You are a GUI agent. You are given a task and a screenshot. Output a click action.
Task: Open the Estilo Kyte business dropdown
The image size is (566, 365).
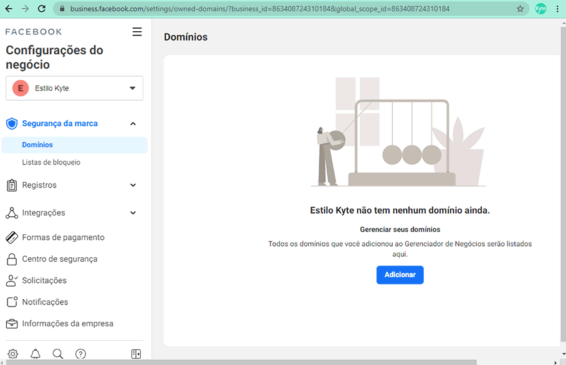pyautogui.click(x=74, y=88)
